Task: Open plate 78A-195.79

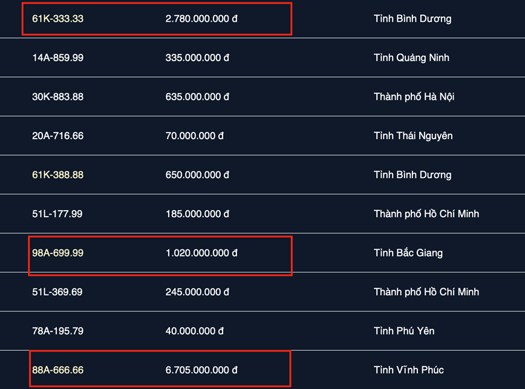Action: [x=57, y=331]
